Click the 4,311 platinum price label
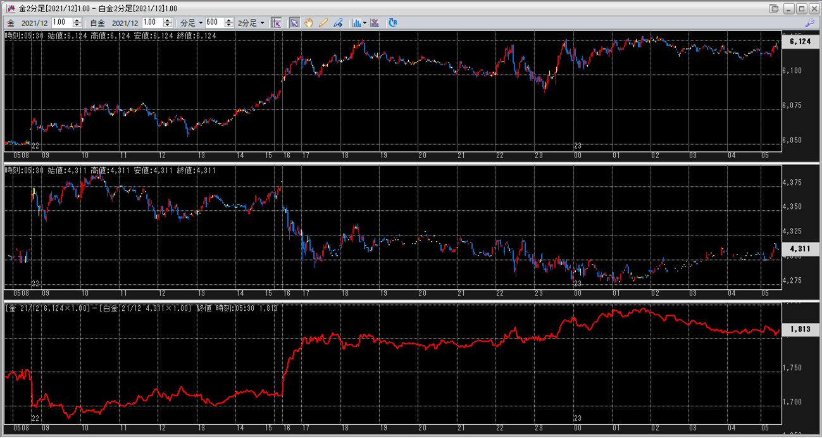Viewport: 822px width, 438px height. point(800,249)
